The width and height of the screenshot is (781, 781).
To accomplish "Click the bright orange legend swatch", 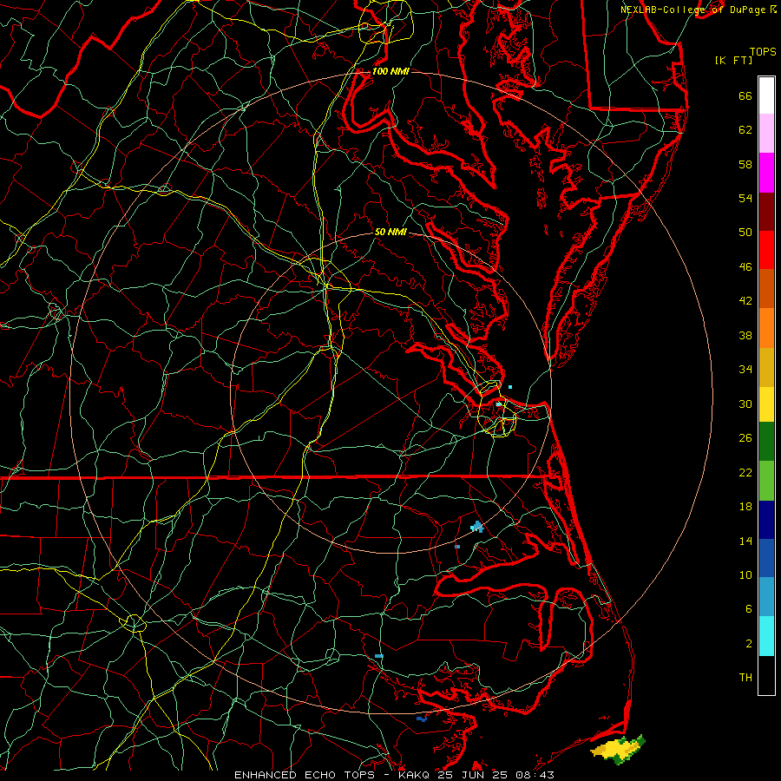I will 766,328.
